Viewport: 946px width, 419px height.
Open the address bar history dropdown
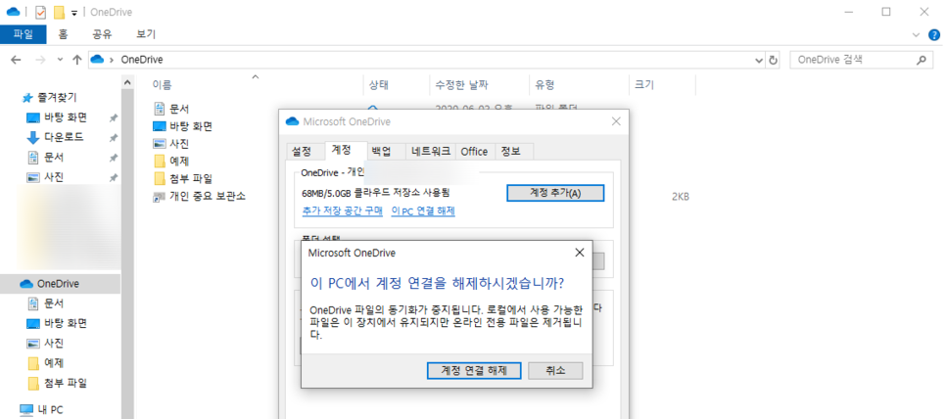click(759, 61)
